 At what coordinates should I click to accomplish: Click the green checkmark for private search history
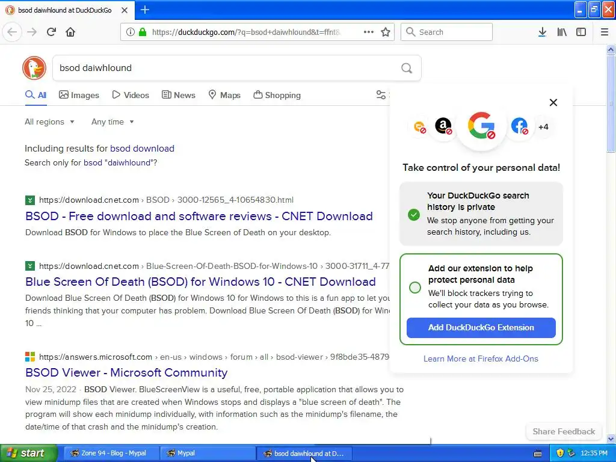coord(414,215)
